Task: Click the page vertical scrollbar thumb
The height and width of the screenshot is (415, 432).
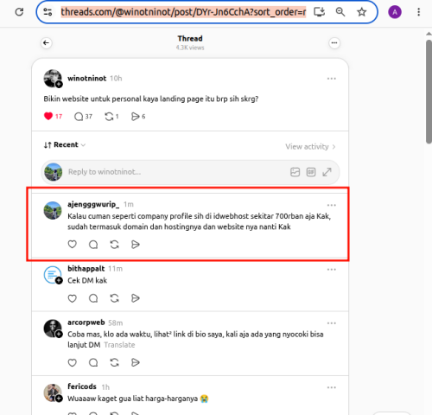Action: click(429, 92)
